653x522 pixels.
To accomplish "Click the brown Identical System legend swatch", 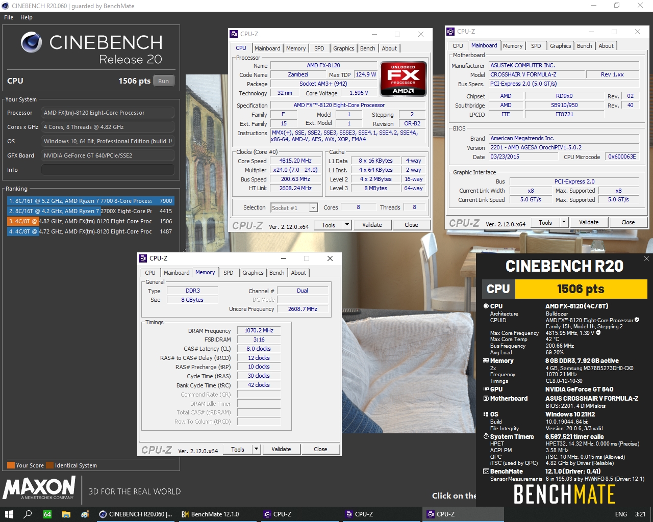I will point(49,465).
